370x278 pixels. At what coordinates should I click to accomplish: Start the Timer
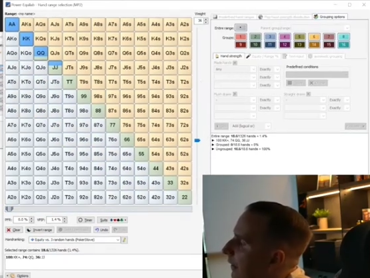point(85,220)
